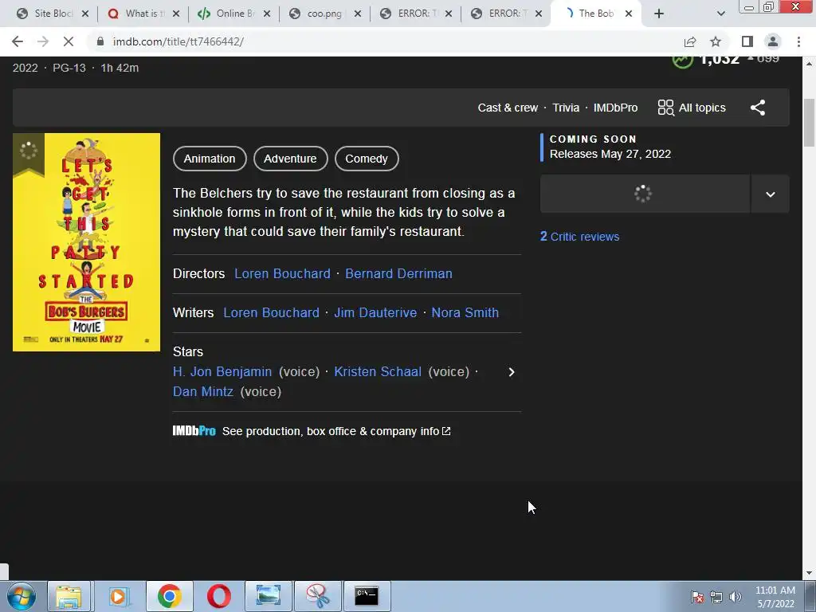The image size is (816, 612).
Task: Expand the tab search dropdown arrow
Action: click(x=720, y=14)
